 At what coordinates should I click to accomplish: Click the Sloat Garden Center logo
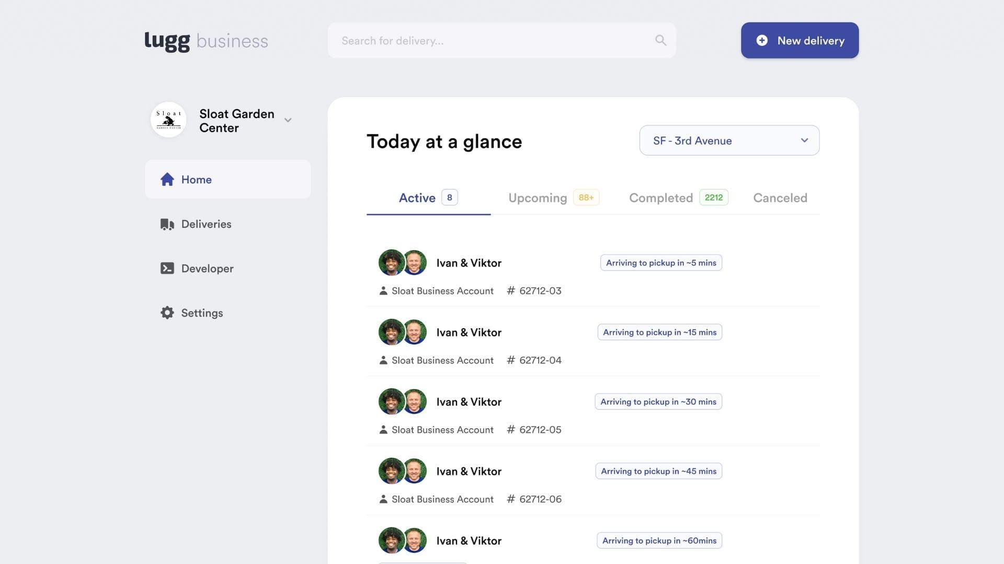tap(168, 120)
